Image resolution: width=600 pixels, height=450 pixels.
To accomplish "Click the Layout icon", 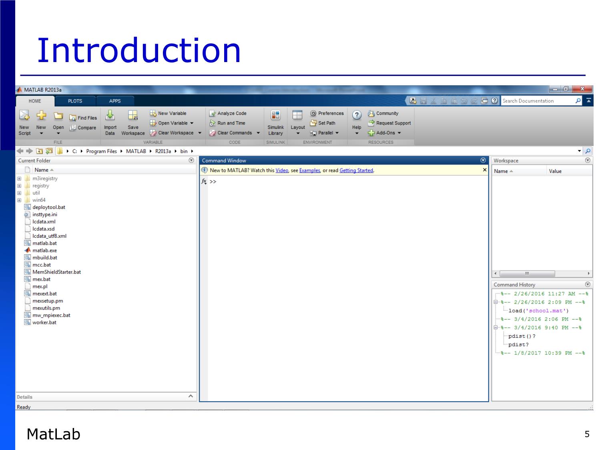I will click(x=297, y=115).
